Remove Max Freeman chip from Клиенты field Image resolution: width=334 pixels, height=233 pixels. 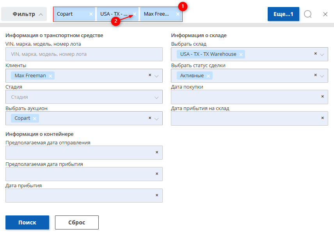click(50, 76)
